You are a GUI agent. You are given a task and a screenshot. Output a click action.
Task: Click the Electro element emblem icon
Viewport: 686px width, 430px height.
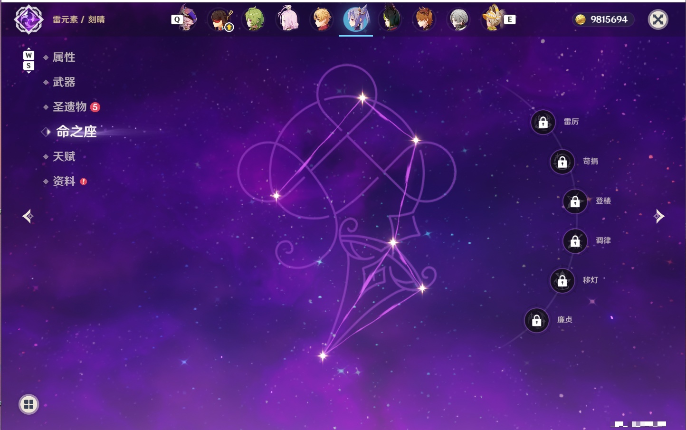(29, 19)
